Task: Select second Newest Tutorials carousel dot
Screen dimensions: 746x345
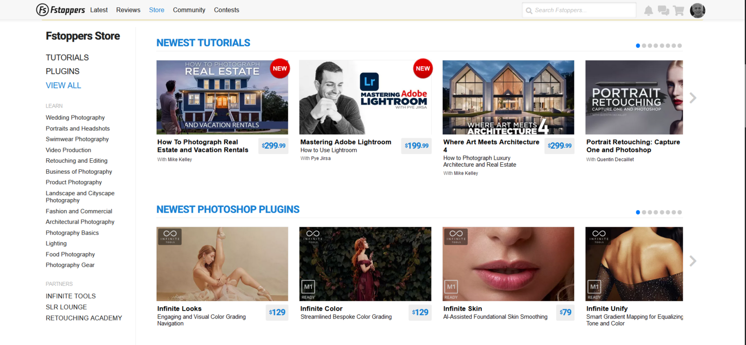Action: point(644,46)
